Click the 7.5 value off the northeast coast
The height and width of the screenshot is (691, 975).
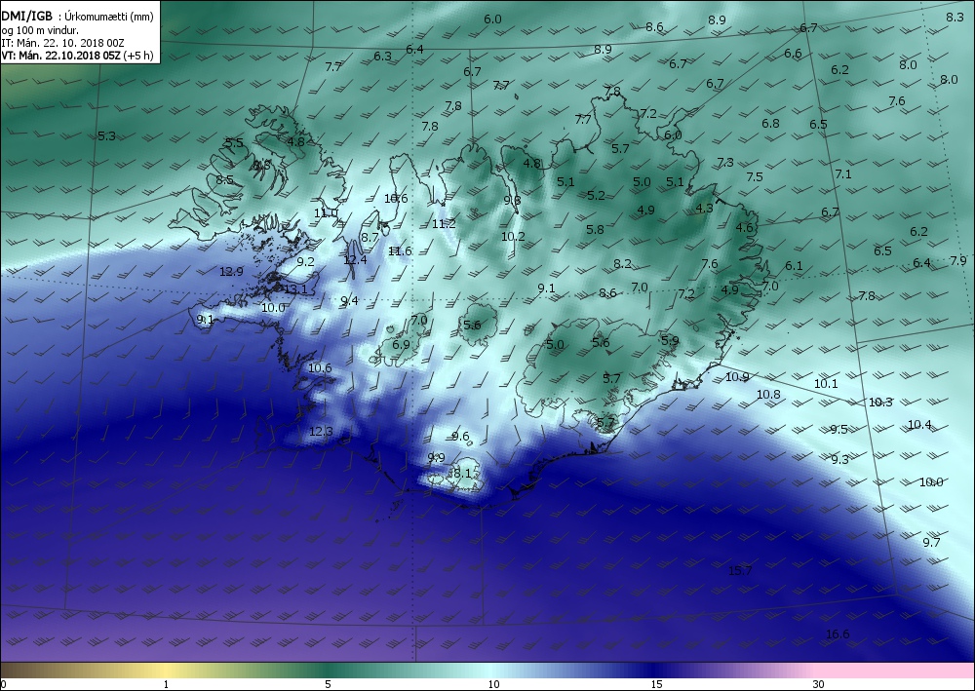[755, 177]
